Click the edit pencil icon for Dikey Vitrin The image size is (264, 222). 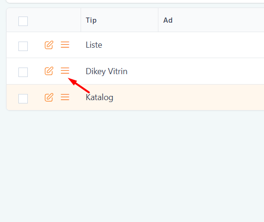(x=49, y=71)
